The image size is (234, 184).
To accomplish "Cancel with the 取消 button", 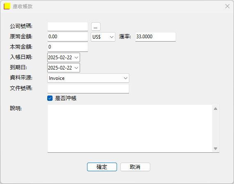I will (x=135, y=167).
